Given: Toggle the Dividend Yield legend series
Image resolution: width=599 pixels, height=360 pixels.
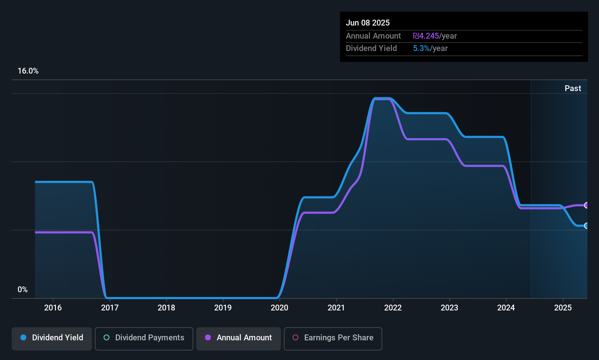Looking at the screenshot, I should click(x=52, y=339).
